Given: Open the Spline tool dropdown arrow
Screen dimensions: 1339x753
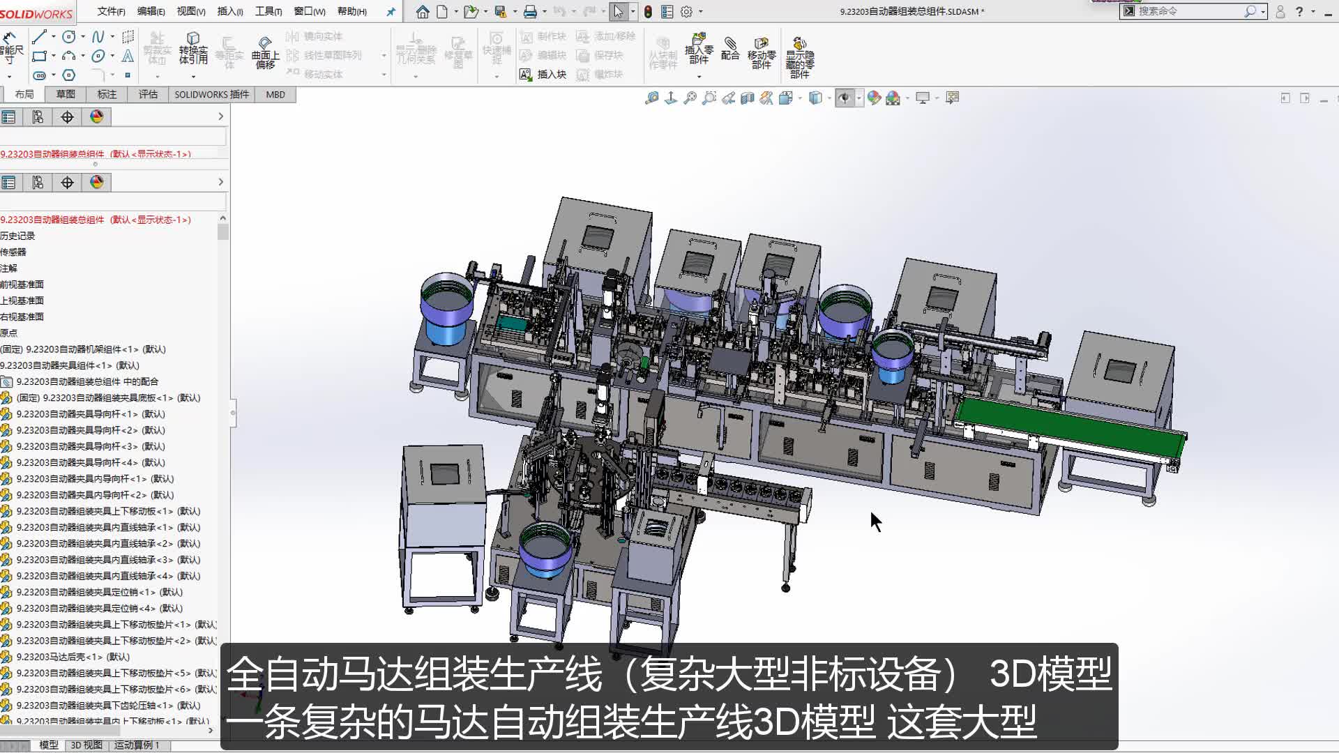Looking at the screenshot, I should 112,36.
